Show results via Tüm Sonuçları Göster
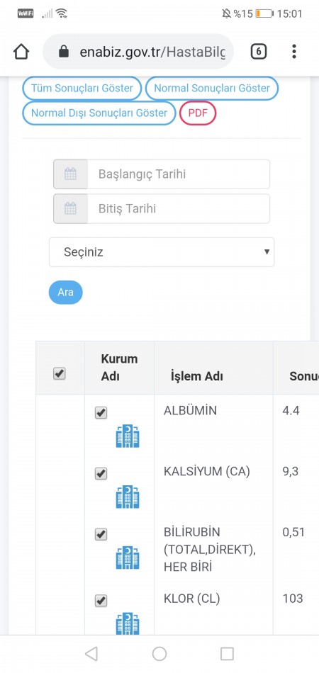Viewport: 319px width, 673px height. click(x=82, y=89)
